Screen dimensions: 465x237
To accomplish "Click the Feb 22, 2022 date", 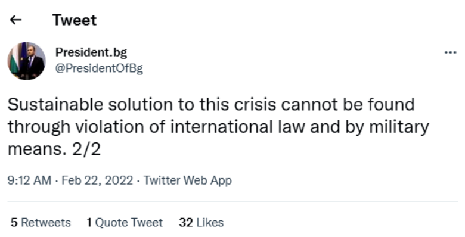I will tap(97, 180).
